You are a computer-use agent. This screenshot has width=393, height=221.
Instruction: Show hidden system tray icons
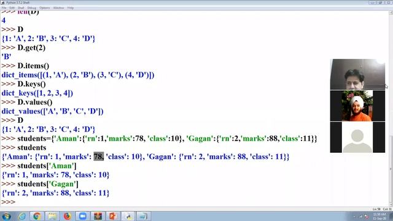(x=354, y=217)
